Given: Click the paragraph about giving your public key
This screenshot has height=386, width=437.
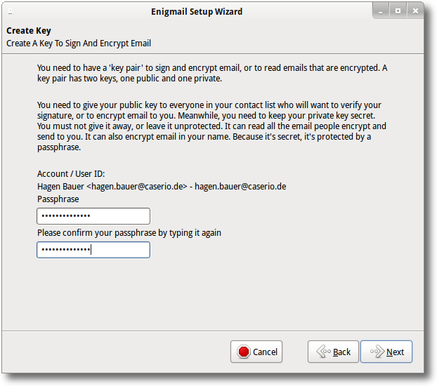Looking at the screenshot, I should pyautogui.click(x=211, y=126).
